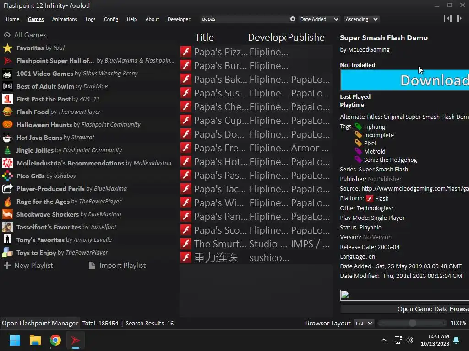Open the Home menu tab
This screenshot has height=351, width=469.
[x=12, y=19]
